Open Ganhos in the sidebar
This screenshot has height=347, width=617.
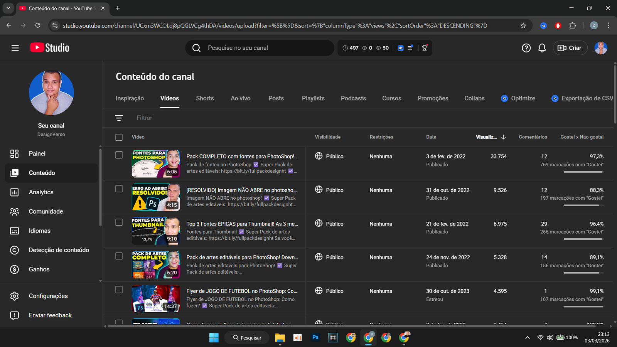[x=39, y=269]
